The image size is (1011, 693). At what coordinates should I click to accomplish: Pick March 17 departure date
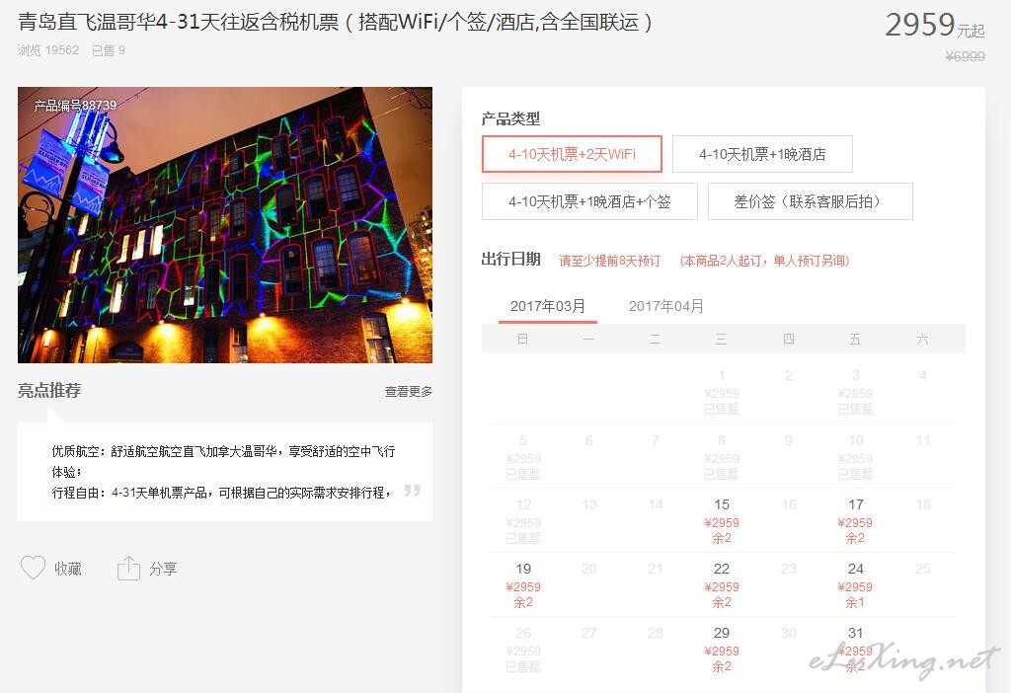pyautogui.click(x=855, y=520)
